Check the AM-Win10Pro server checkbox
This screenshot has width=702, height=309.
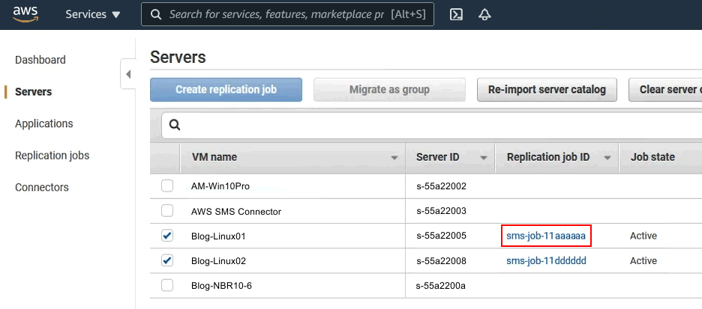[x=167, y=186]
